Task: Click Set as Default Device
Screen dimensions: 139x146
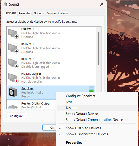Action: [97, 114]
